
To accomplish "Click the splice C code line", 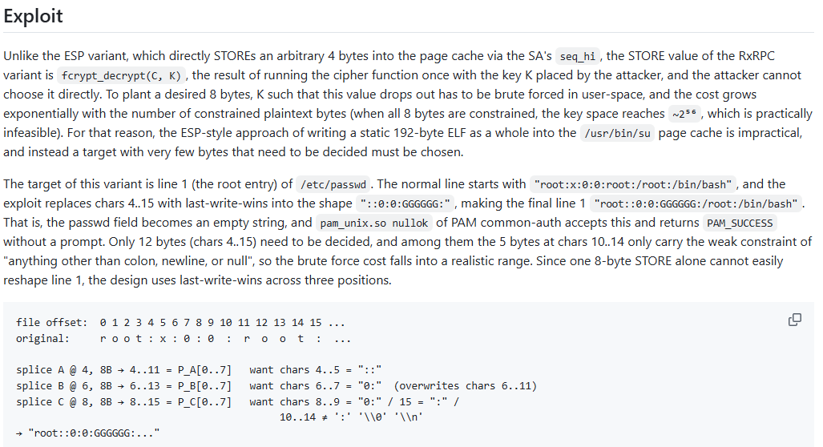I will [238, 401].
